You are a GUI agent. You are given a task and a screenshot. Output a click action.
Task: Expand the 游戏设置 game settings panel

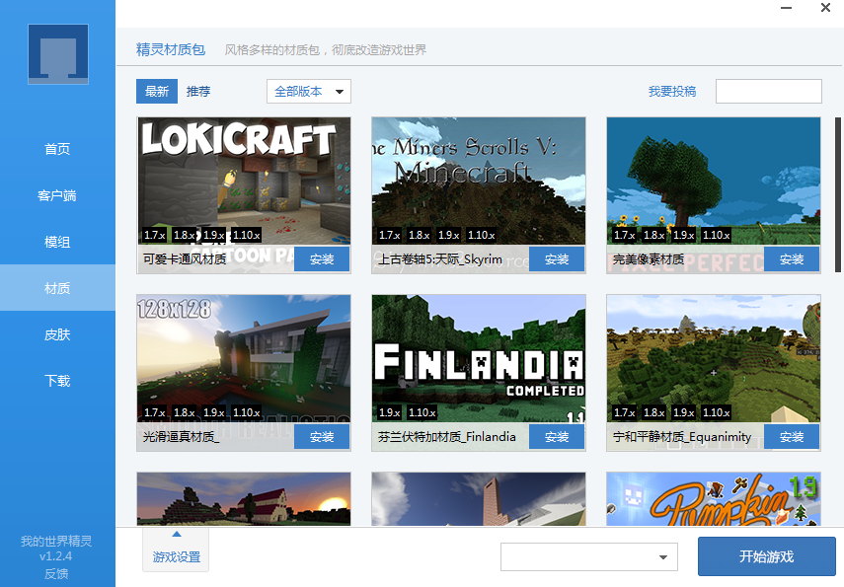[x=176, y=550]
